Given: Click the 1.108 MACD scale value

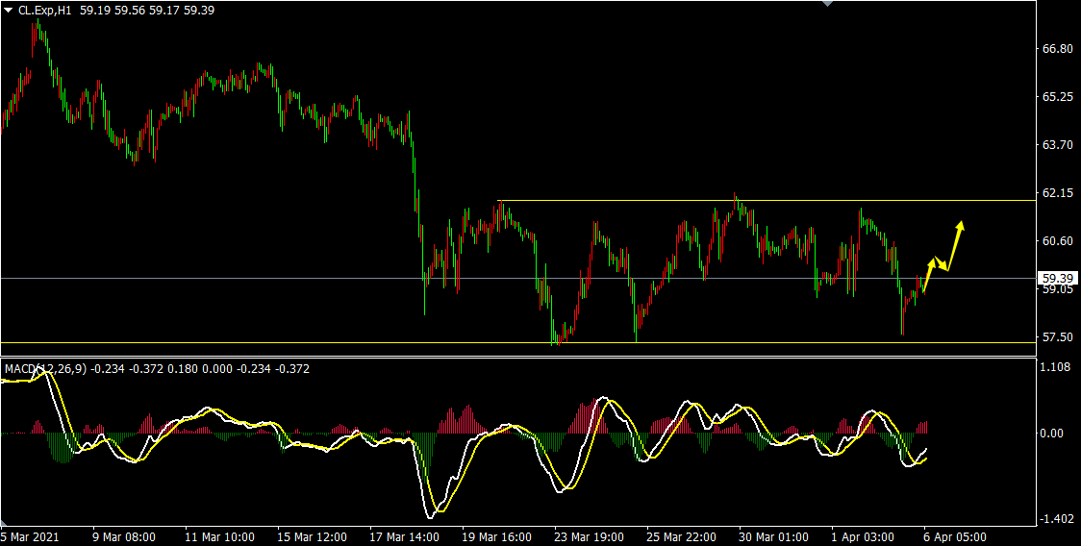Looking at the screenshot, I should [1057, 367].
